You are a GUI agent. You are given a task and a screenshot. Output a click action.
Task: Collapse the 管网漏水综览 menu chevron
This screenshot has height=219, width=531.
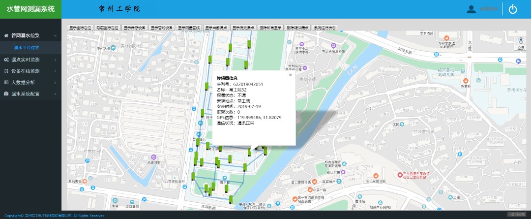pyautogui.click(x=56, y=35)
